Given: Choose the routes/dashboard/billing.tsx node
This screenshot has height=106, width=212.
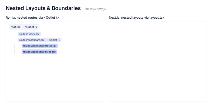Looking at the screenshot, I should click(x=39, y=52).
